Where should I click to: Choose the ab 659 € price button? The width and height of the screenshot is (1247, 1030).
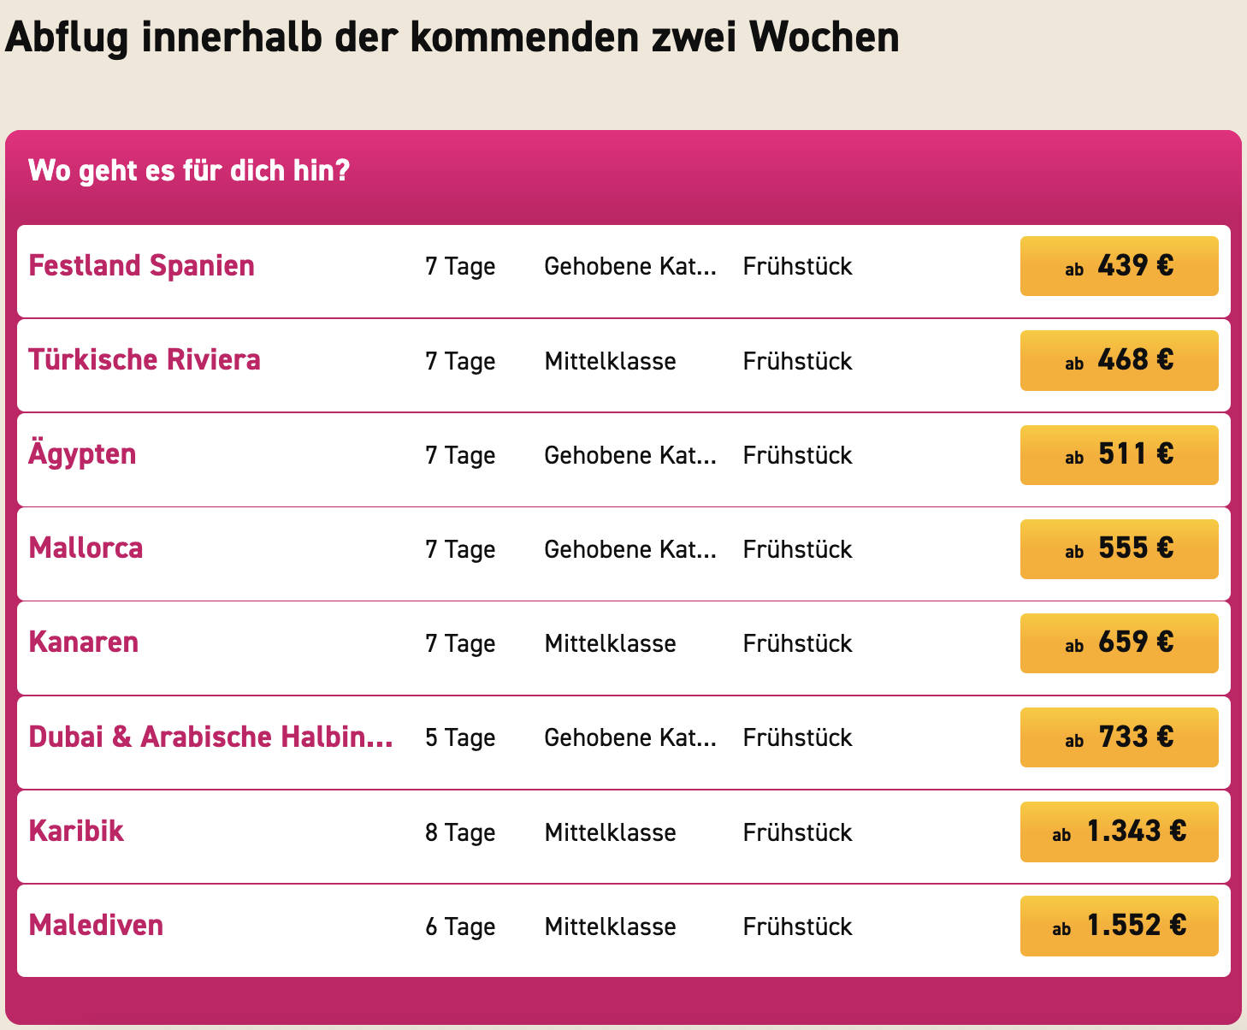pyautogui.click(x=1119, y=642)
